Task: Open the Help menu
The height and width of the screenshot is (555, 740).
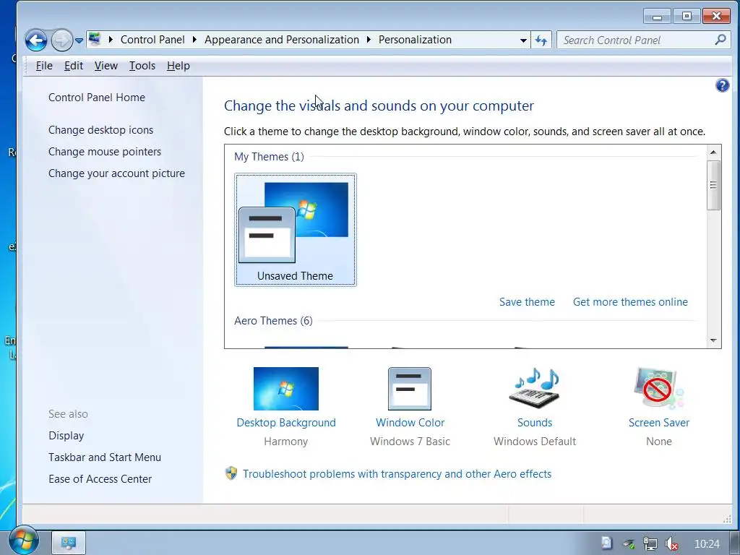Action: 178,66
